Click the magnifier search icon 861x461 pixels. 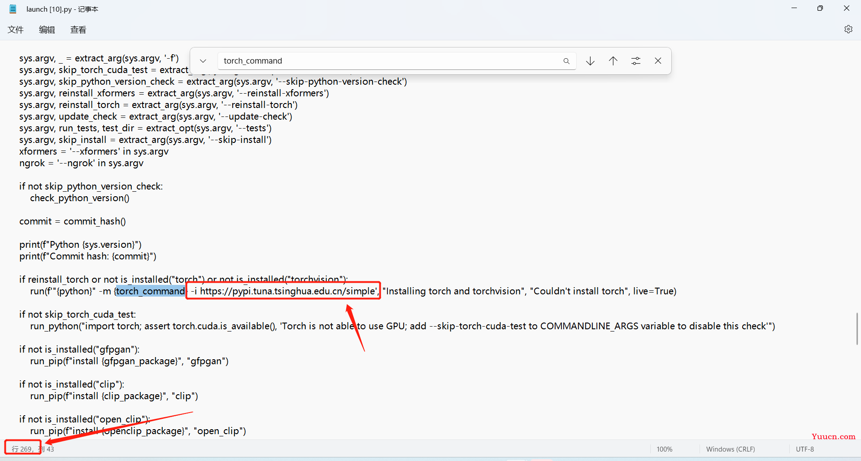click(566, 61)
